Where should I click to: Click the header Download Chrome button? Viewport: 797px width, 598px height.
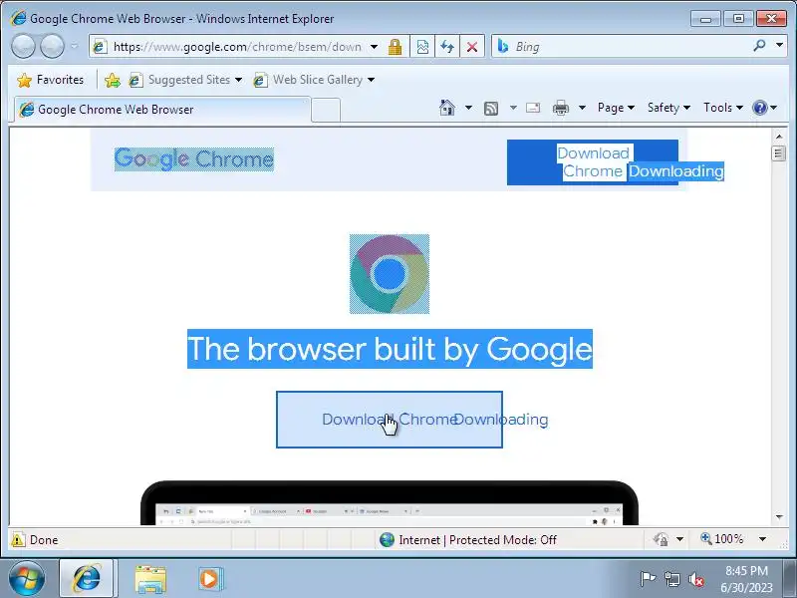pyautogui.click(x=593, y=162)
